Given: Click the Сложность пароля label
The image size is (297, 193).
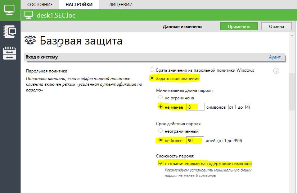Looking at the screenshot, I should pos(175,156).
